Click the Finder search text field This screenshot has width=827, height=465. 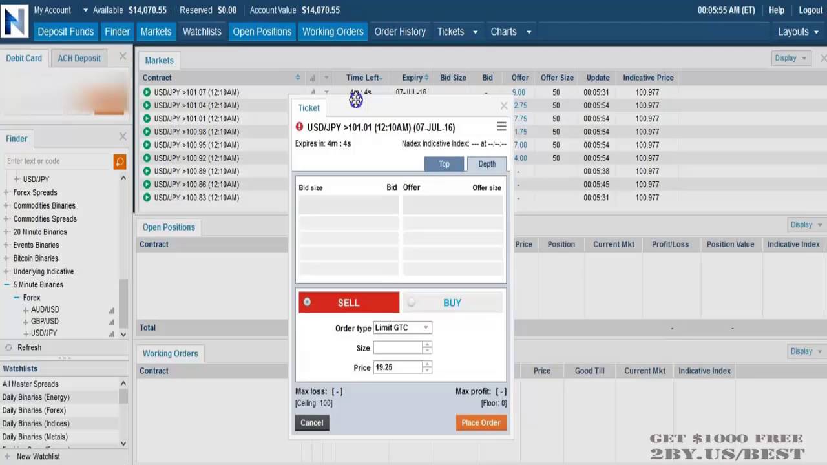[x=57, y=161]
